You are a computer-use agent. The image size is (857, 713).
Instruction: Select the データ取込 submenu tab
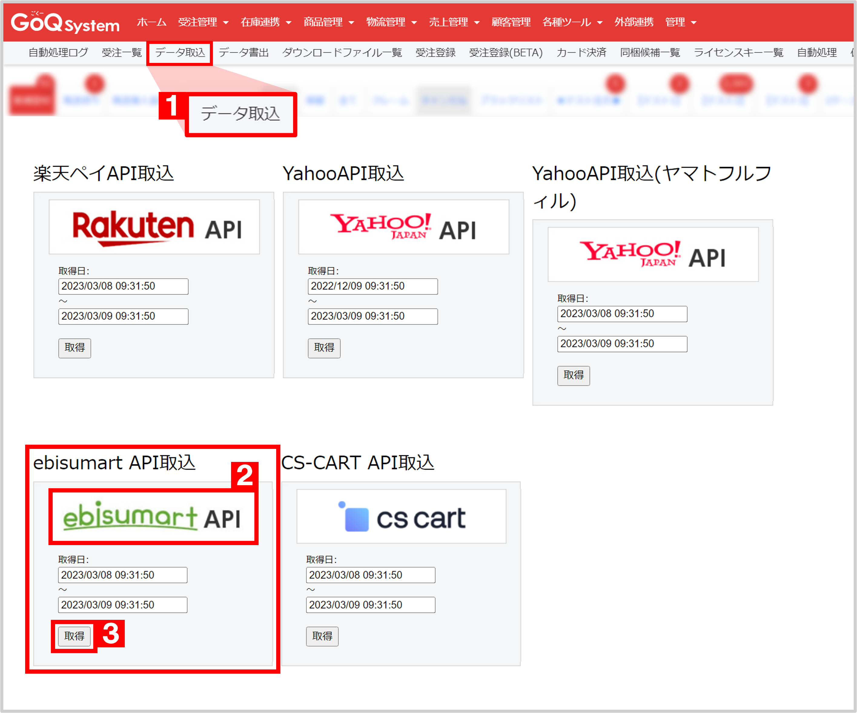[180, 53]
